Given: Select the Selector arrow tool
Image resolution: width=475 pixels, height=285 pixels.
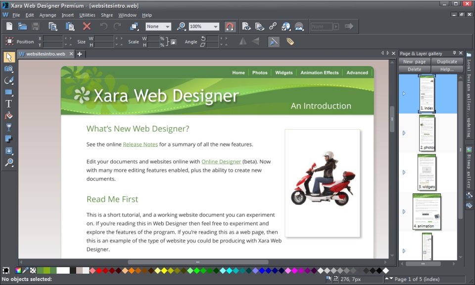Looking at the screenshot, I should click(x=9, y=57).
